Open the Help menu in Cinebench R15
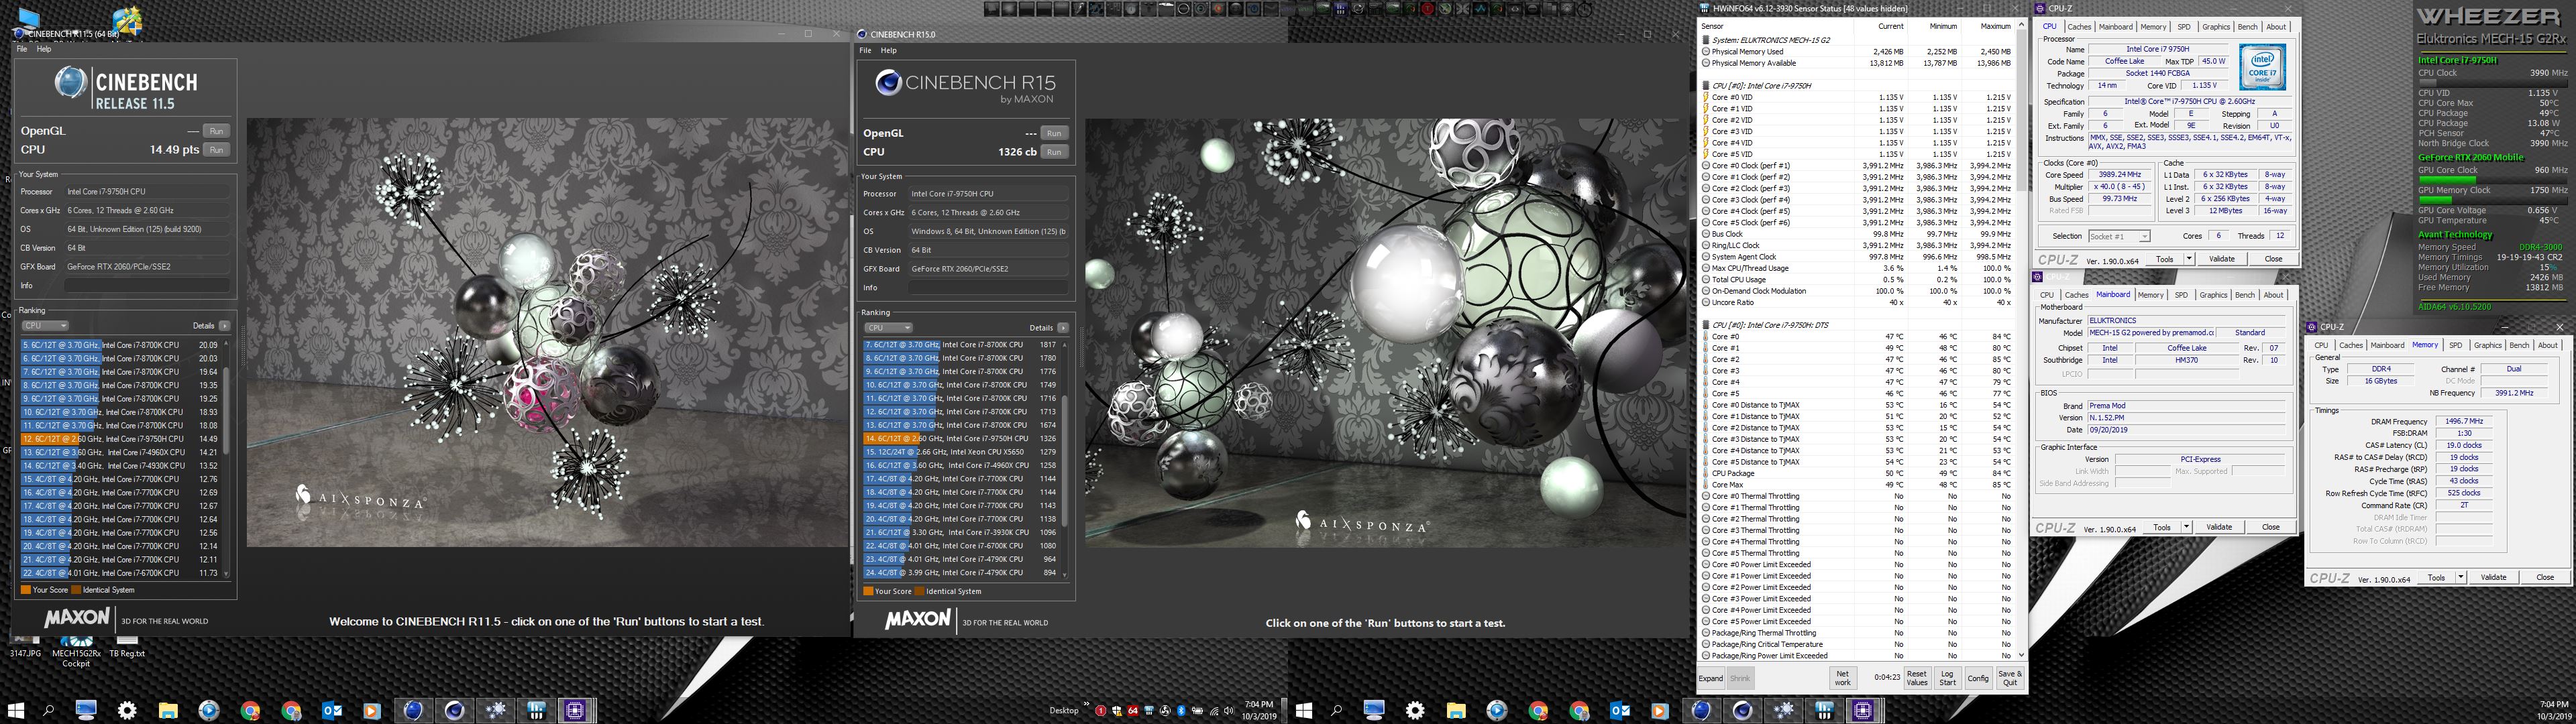 point(888,50)
